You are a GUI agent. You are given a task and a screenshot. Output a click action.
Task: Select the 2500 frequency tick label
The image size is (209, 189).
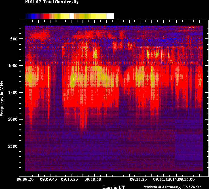13,146
